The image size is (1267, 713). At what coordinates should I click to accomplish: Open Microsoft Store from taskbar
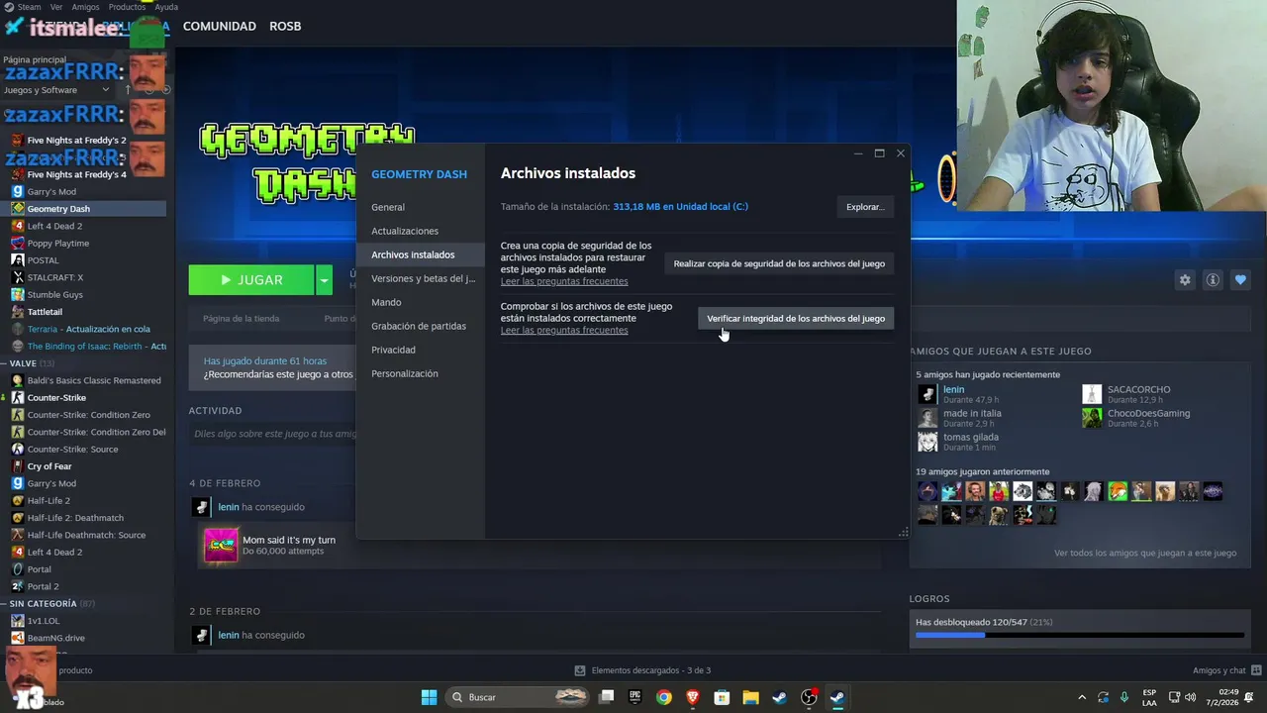click(x=722, y=697)
